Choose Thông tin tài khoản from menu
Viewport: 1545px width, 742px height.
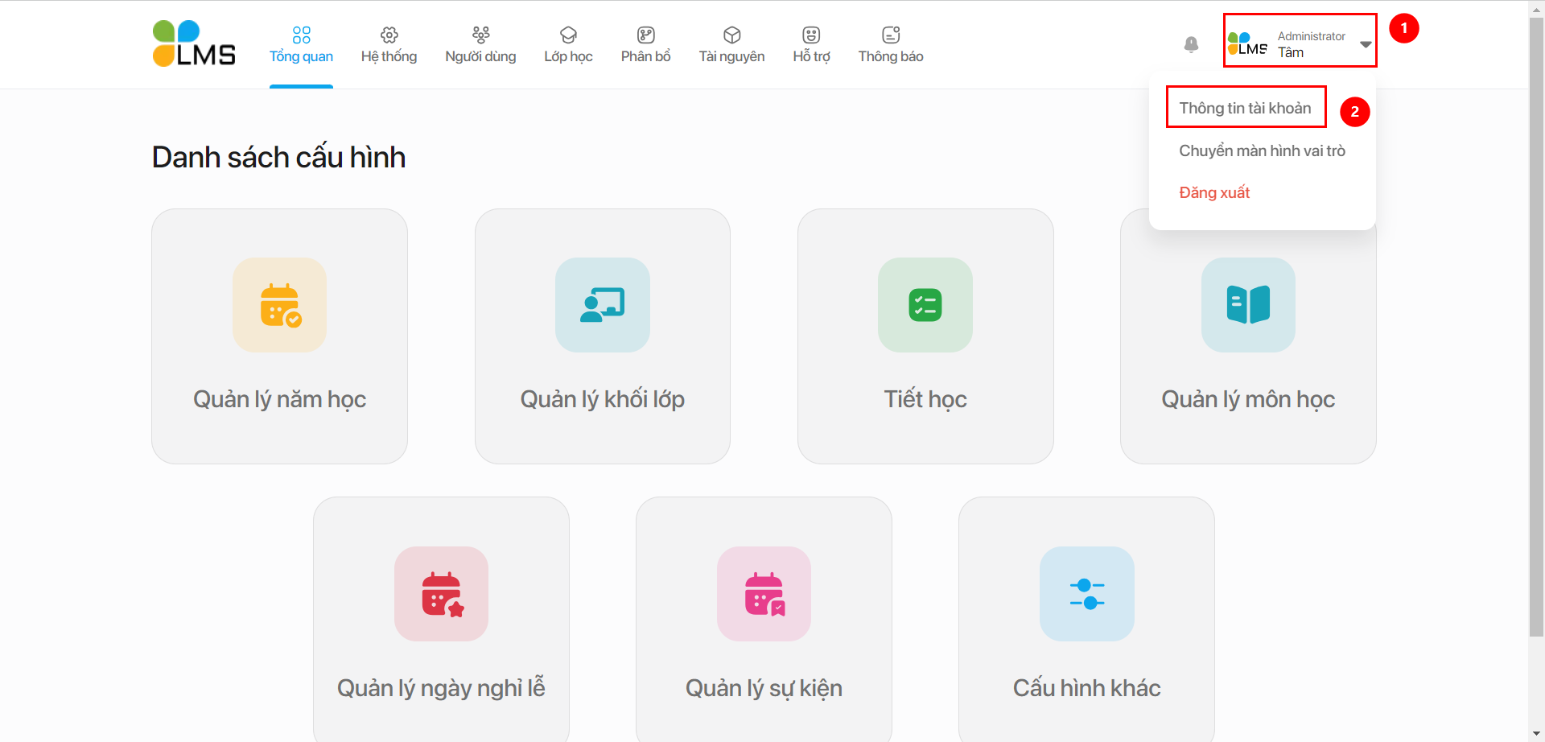(1245, 108)
